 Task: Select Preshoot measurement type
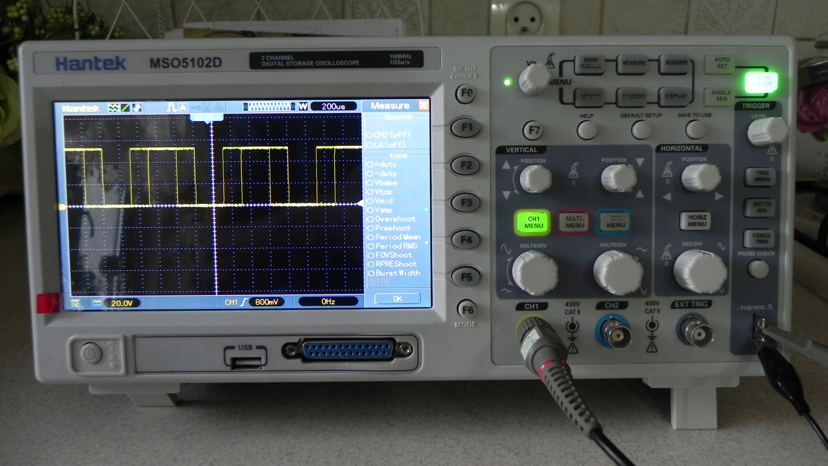(389, 228)
